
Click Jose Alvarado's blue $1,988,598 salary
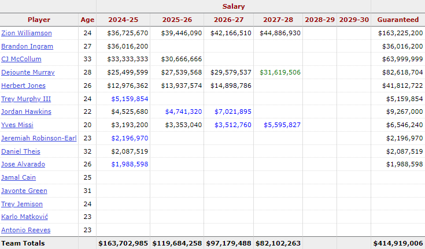(x=130, y=164)
